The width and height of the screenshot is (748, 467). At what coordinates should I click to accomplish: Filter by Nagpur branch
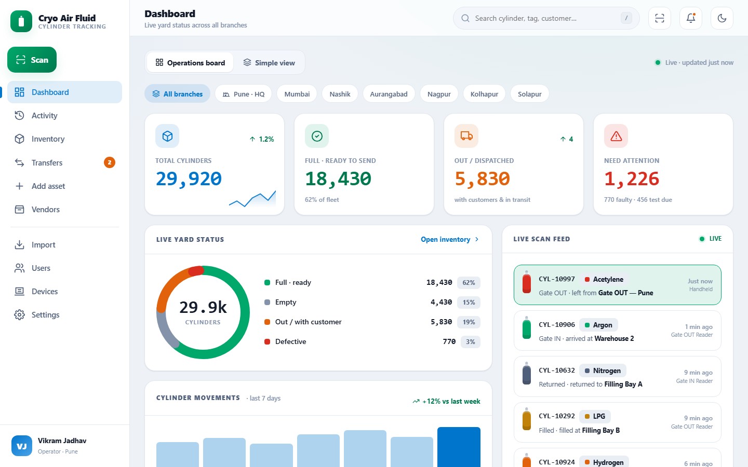[x=439, y=94]
